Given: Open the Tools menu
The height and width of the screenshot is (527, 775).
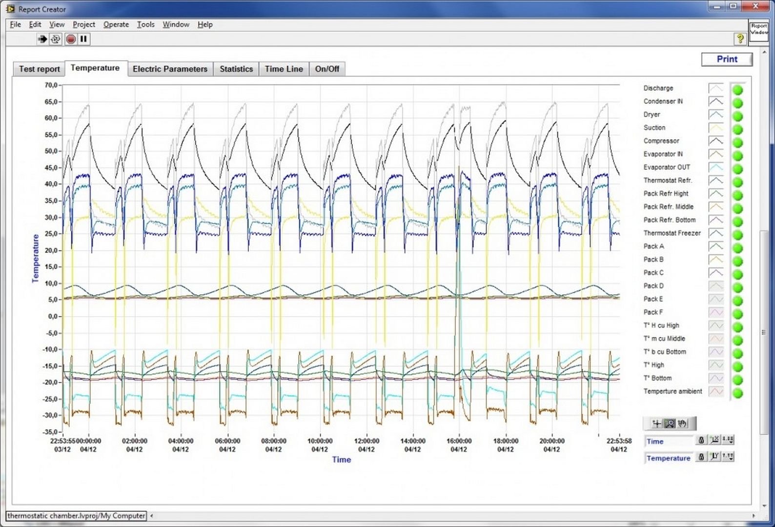Looking at the screenshot, I should 145,24.
